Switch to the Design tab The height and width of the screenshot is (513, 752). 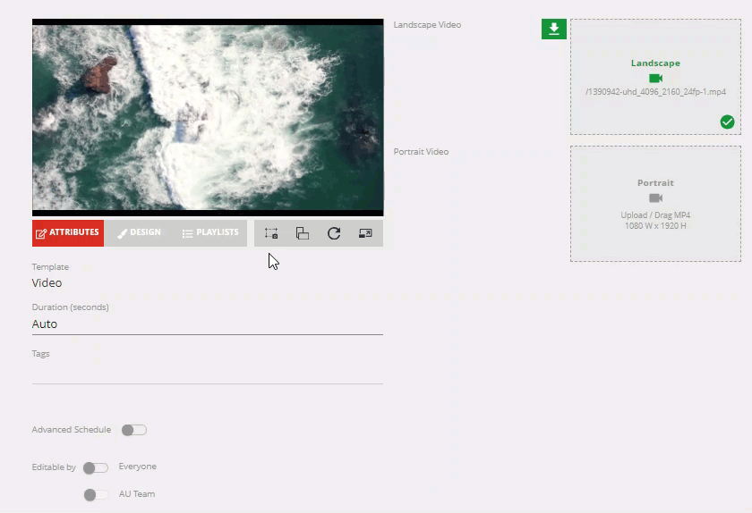pos(139,233)
